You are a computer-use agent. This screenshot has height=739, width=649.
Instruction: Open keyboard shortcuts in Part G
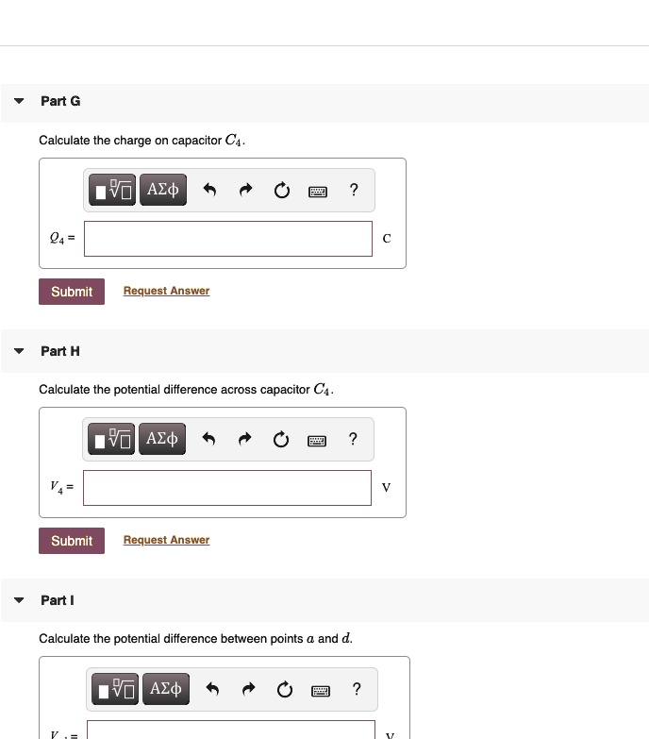coord(318,192)
